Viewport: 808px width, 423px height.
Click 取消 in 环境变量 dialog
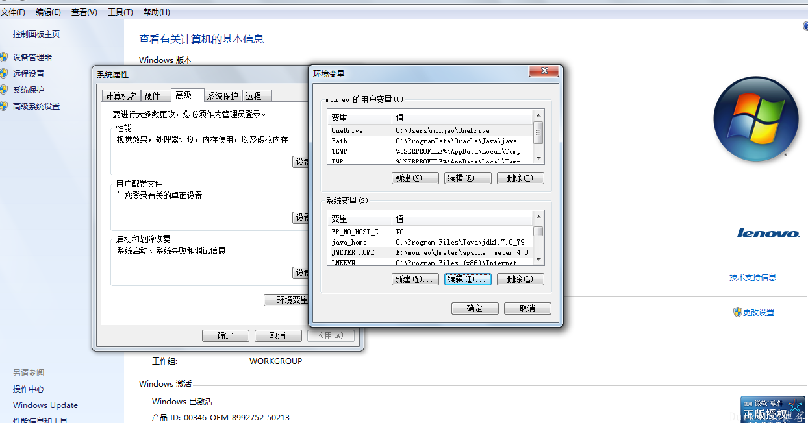(527, 309)
